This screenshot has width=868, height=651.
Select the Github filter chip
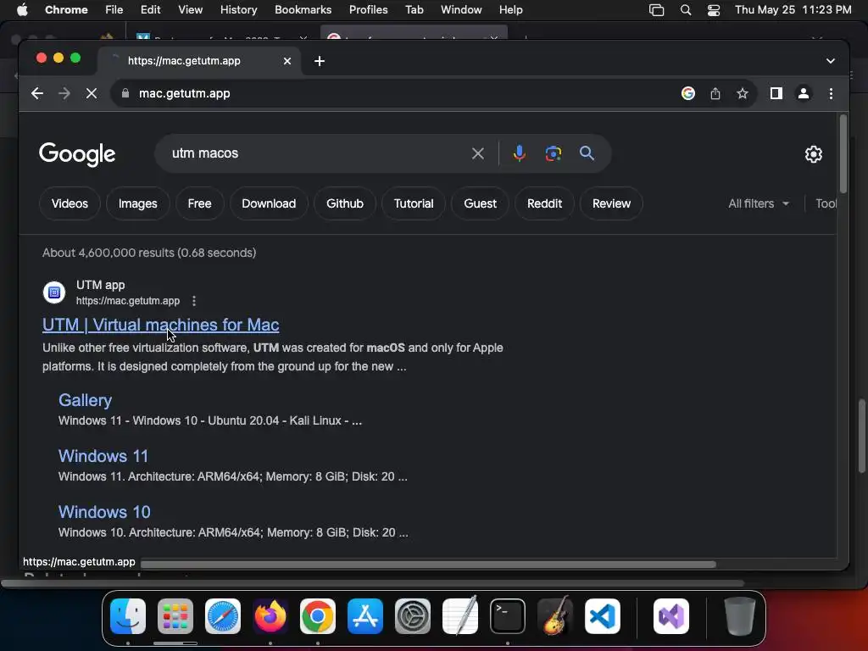coord(345,203)
